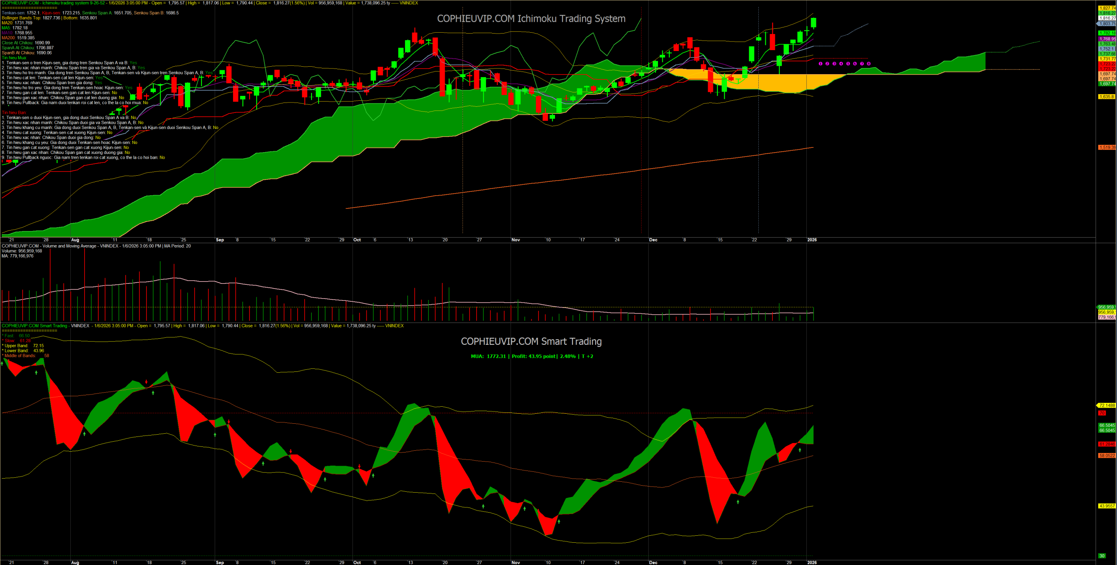
Task: Click the yellow 72.1488 upper band tag
Action: click(x=1107, y=405)
